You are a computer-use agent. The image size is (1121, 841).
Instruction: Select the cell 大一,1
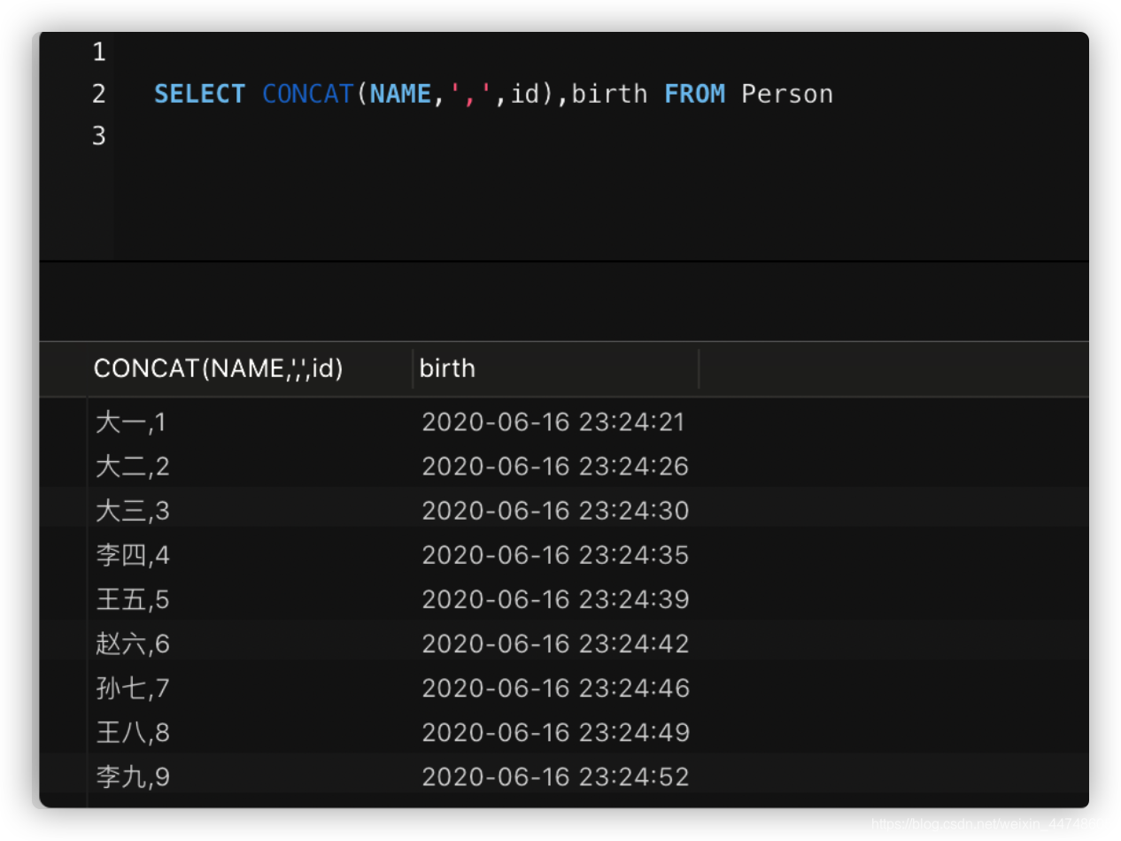click(131, 422)
